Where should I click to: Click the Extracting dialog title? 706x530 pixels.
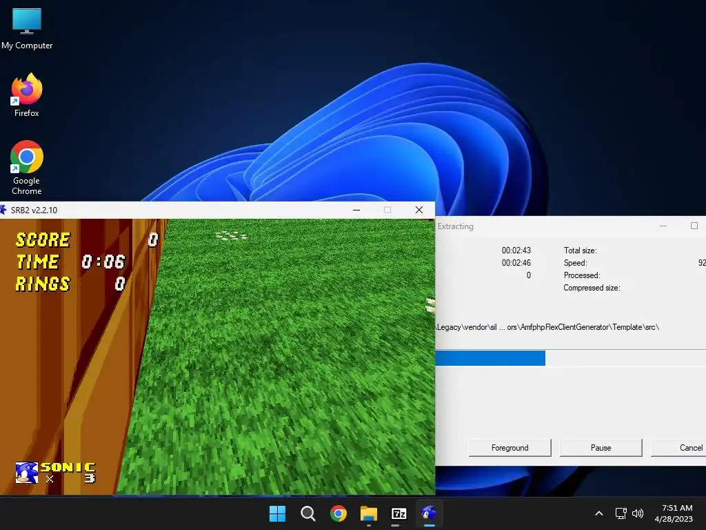click(455, 226)
